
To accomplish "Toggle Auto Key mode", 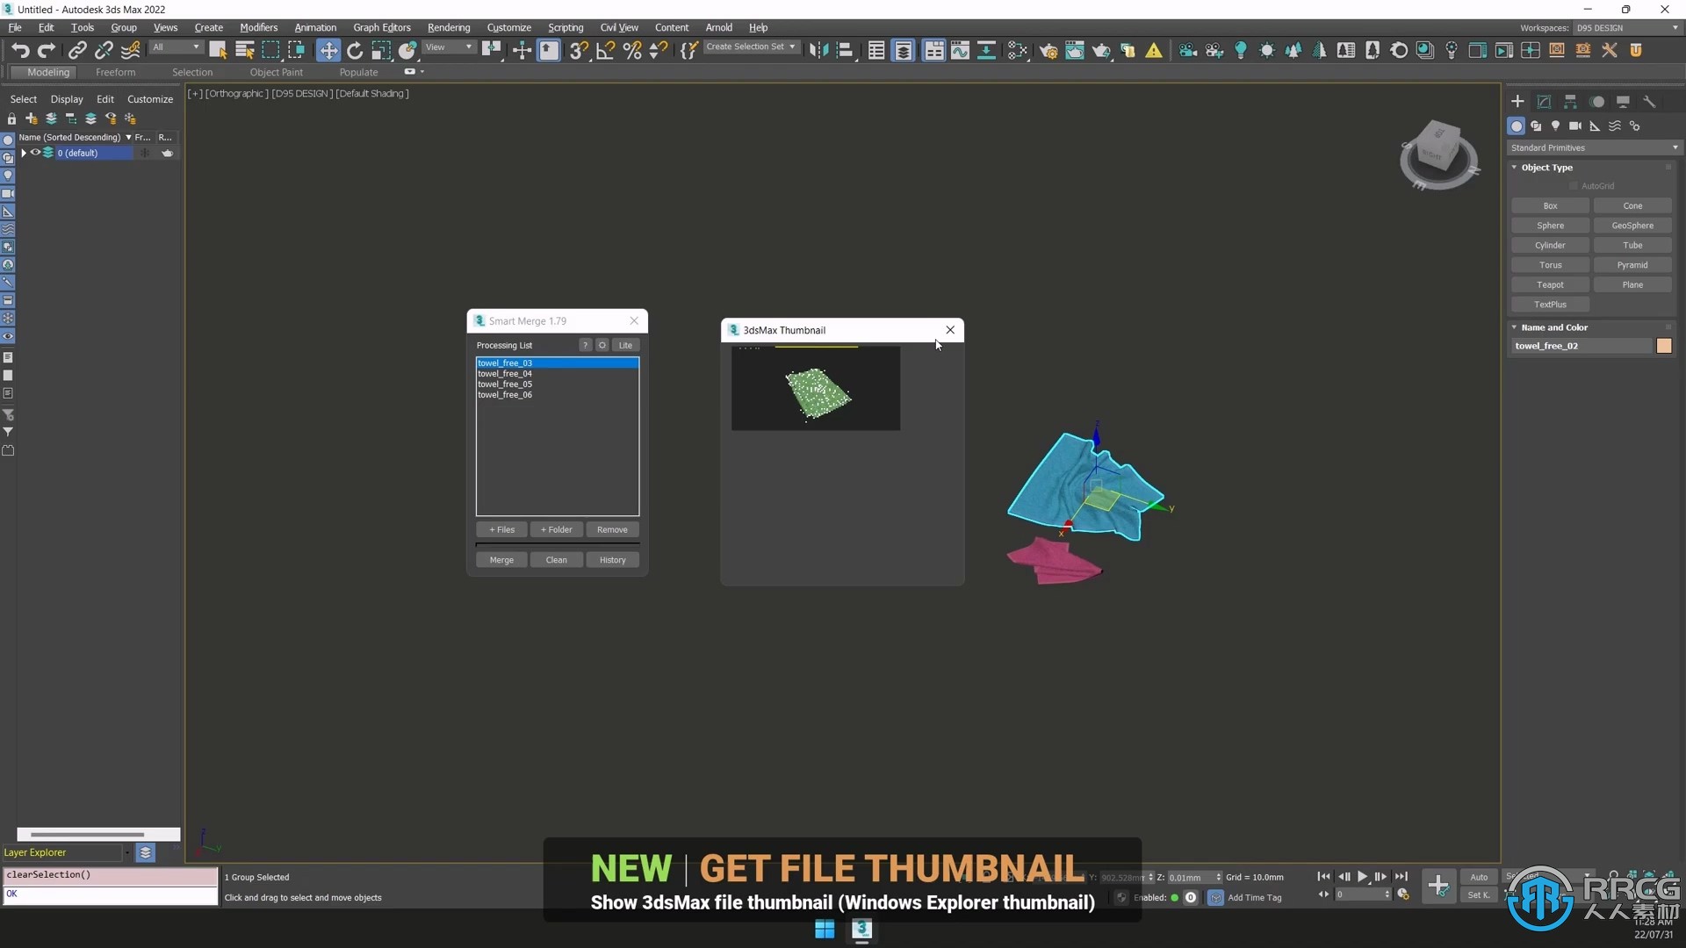I will point(1479,877).
